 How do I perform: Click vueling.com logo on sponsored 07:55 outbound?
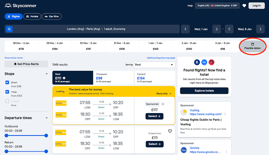[x=61, y=103]
